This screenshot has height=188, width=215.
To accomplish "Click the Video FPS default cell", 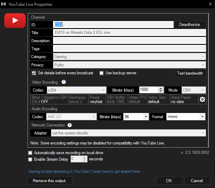I will click(138, 99).
